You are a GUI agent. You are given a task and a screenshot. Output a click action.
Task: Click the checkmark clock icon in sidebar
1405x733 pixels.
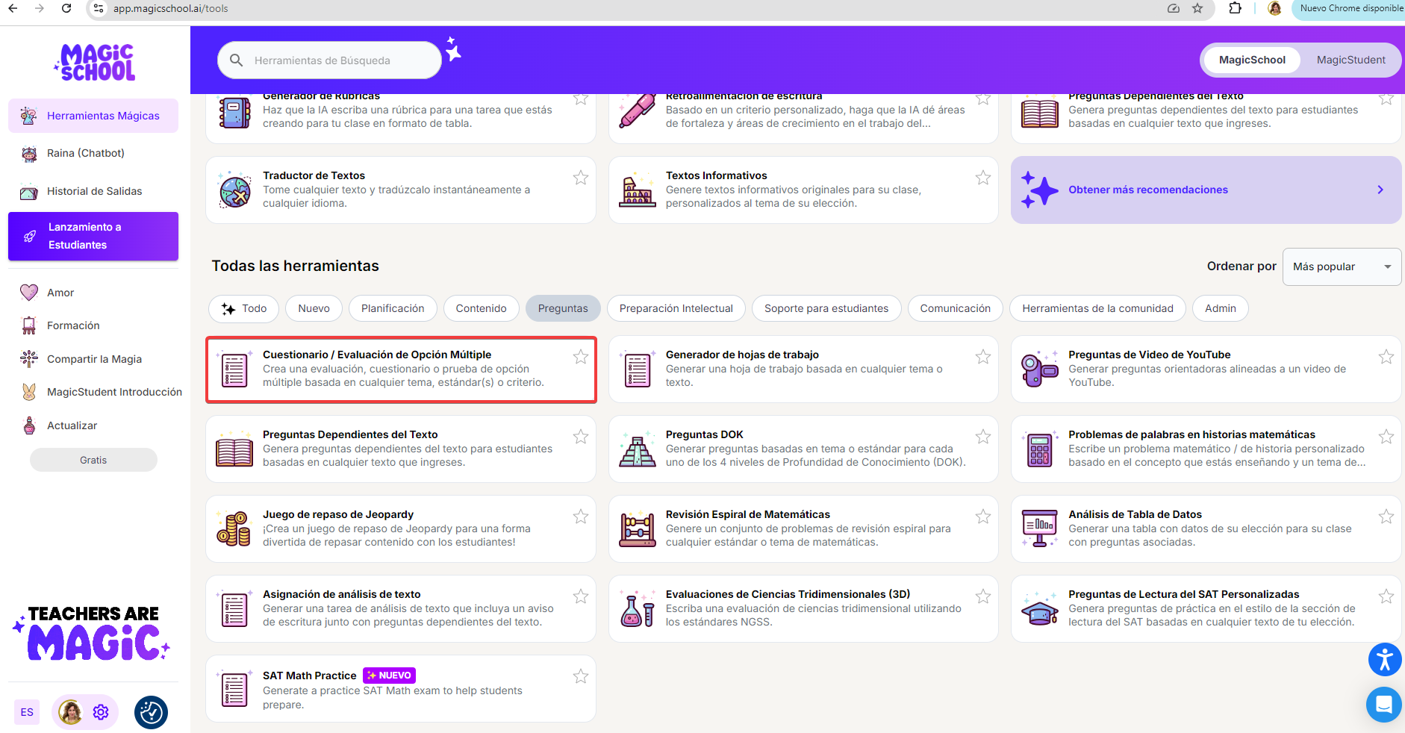(x=151, y=712)
